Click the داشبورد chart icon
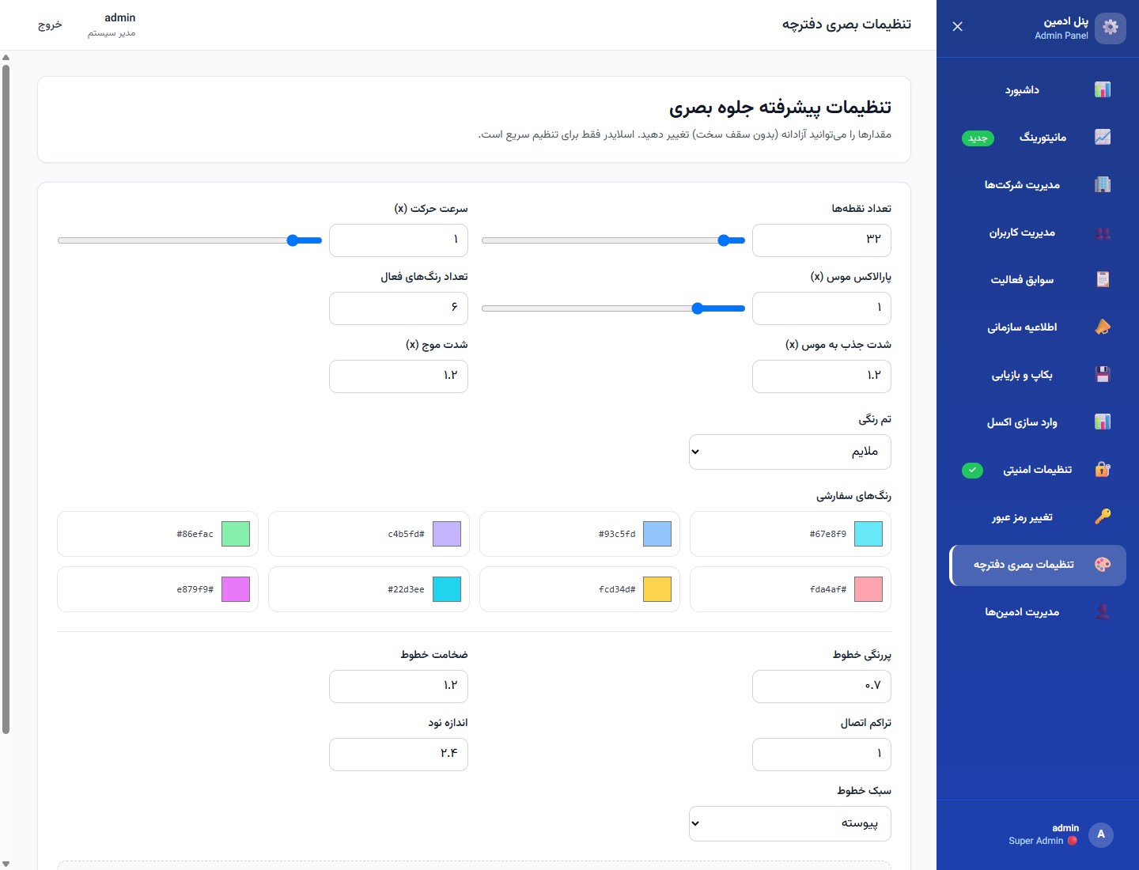 pyautogui.click(x=1103, y=90)
